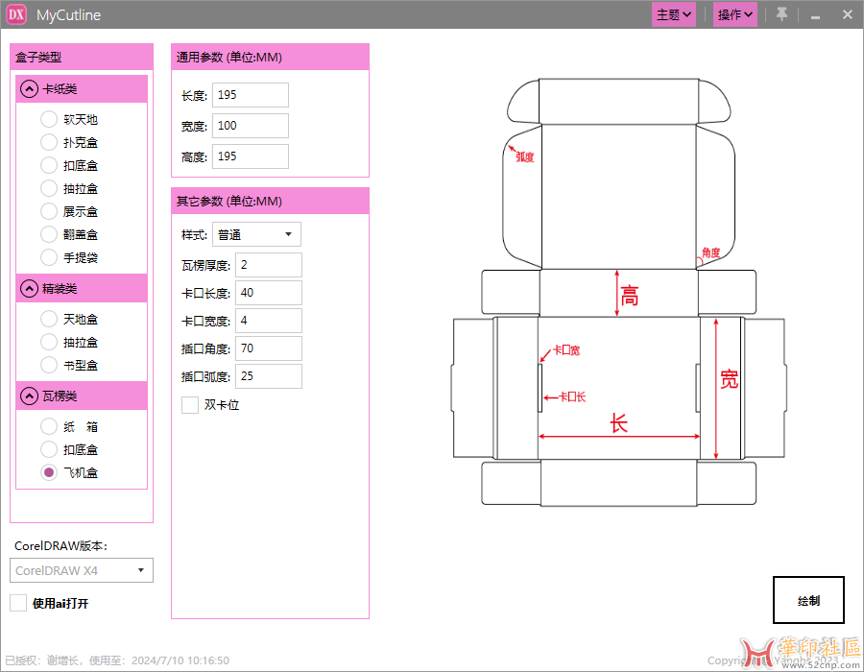Select the 书型盒 radio option
This screenshot has height=672, width=864.
point(49,365)
